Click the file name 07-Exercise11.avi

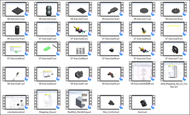click(174, 59)
